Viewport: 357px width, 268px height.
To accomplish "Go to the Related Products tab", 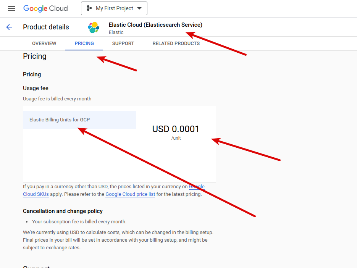I will [x=176, y=44].
